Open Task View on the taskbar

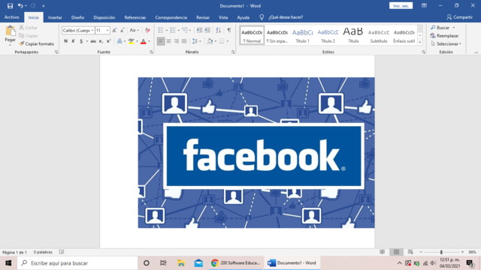[x=163, y=263]
